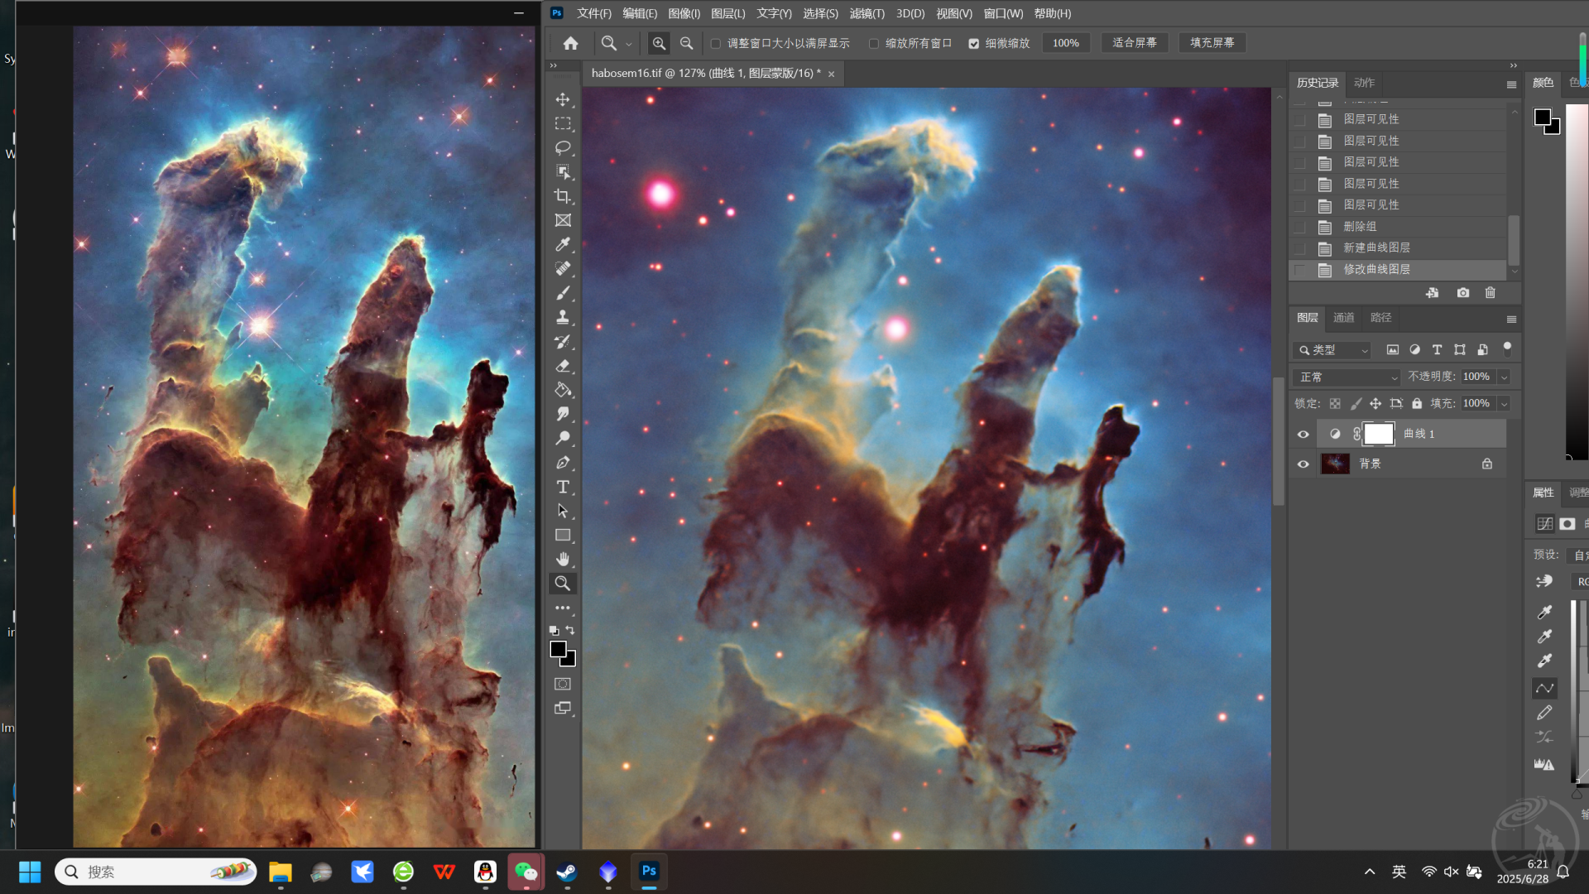Click the Windows taskbar search box
The height and width of the screenshot is (894, 1589).
tap(156, 872)
